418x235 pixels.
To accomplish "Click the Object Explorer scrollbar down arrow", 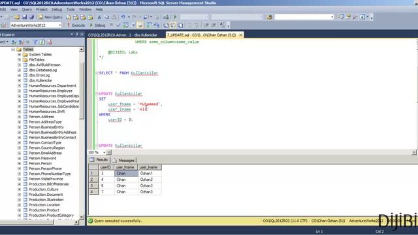I will click(82, 217).
